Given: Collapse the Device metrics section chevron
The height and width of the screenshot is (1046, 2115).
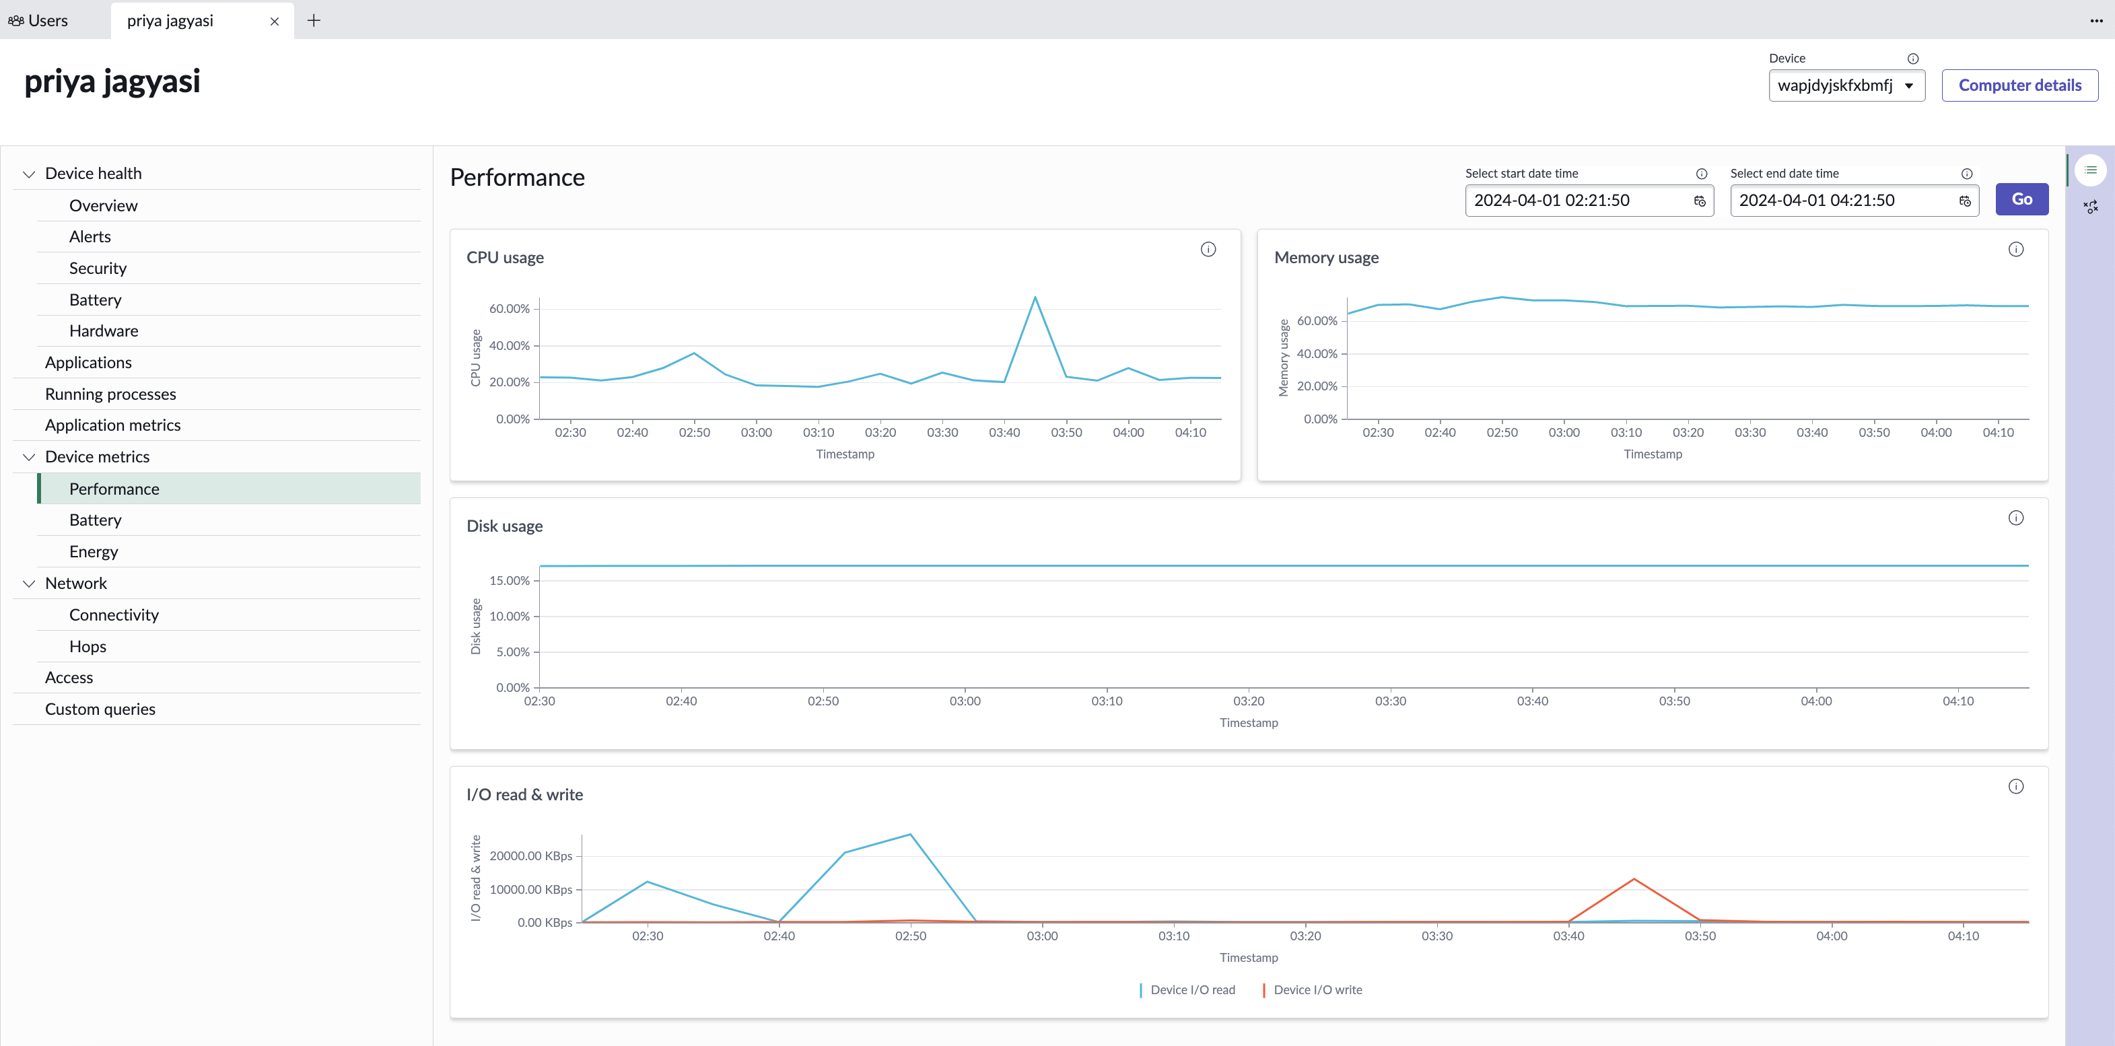Looking at the screenshot, I should (x=29, y=457).
